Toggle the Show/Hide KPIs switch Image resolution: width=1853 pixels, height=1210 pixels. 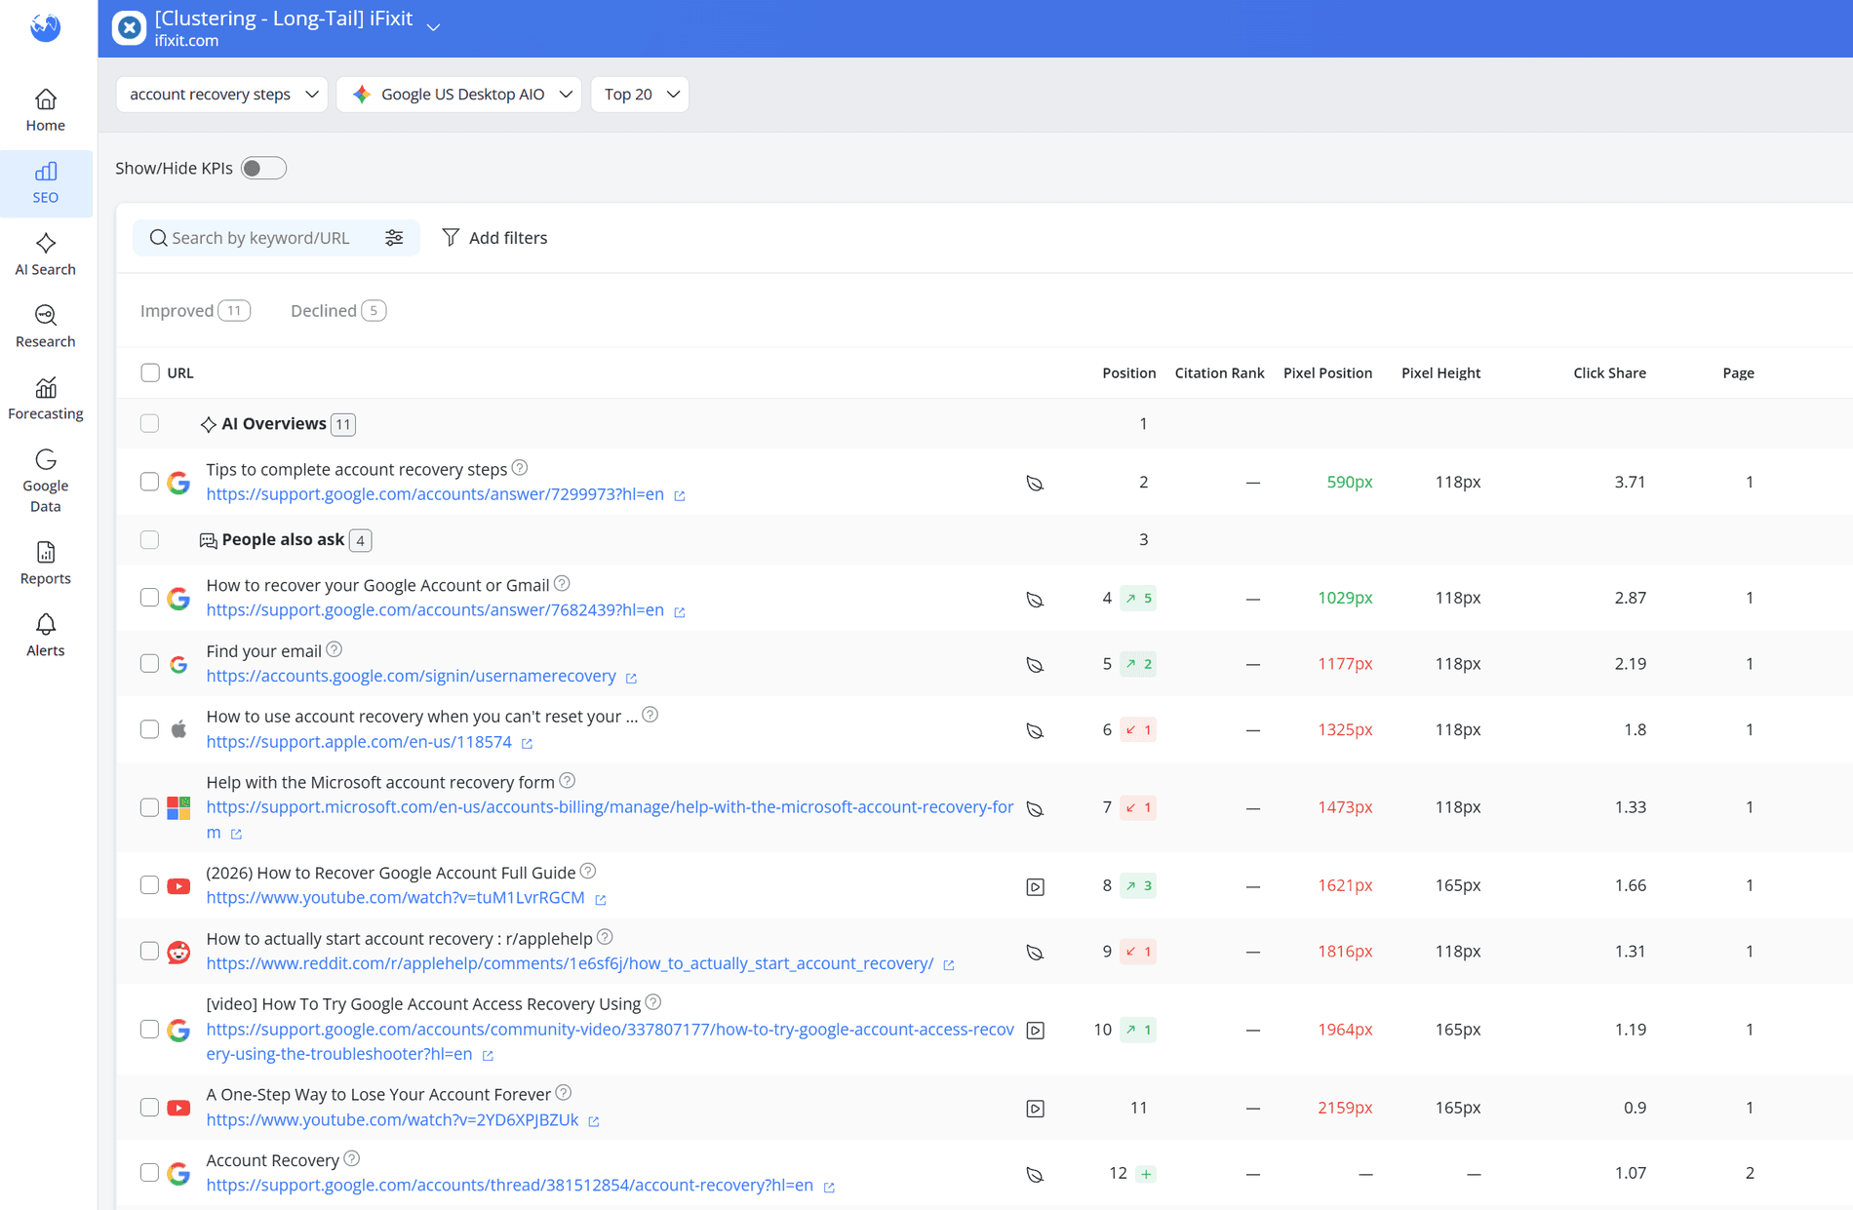click(x=263, y=168)
